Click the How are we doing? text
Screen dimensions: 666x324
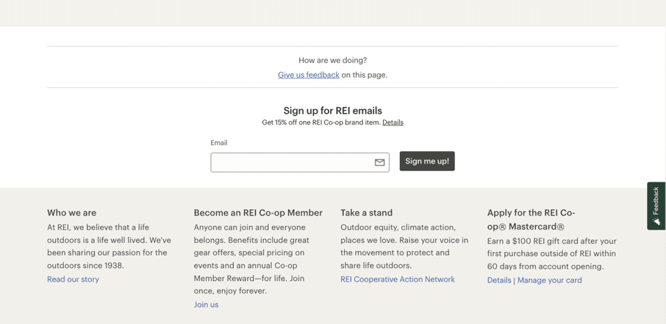tap(332, 60)
